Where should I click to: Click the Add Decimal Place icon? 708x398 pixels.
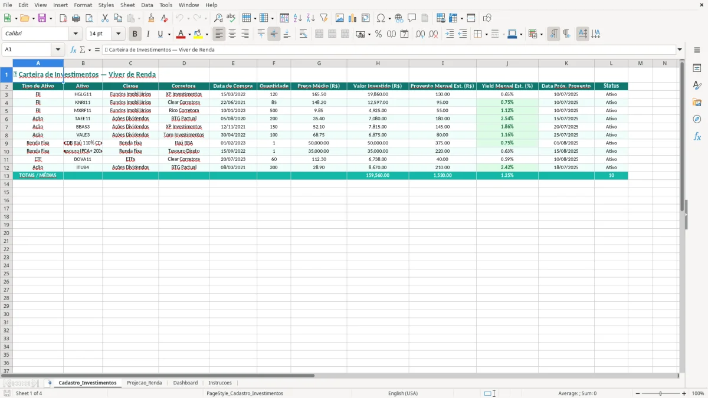[x=421, y=34]
